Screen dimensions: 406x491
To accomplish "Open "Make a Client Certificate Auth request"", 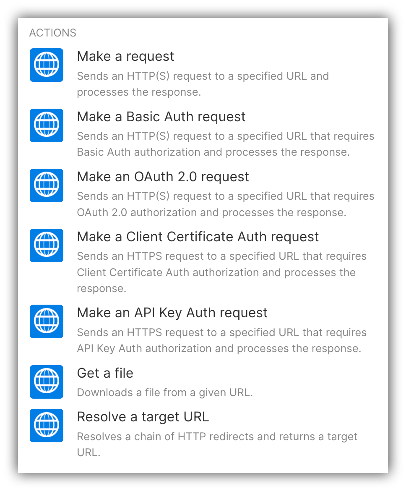I will coord(197,236).
